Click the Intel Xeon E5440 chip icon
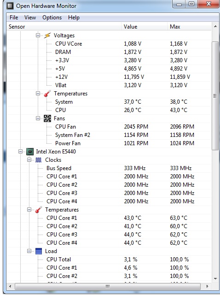The image size is (220, 295). 29,152
